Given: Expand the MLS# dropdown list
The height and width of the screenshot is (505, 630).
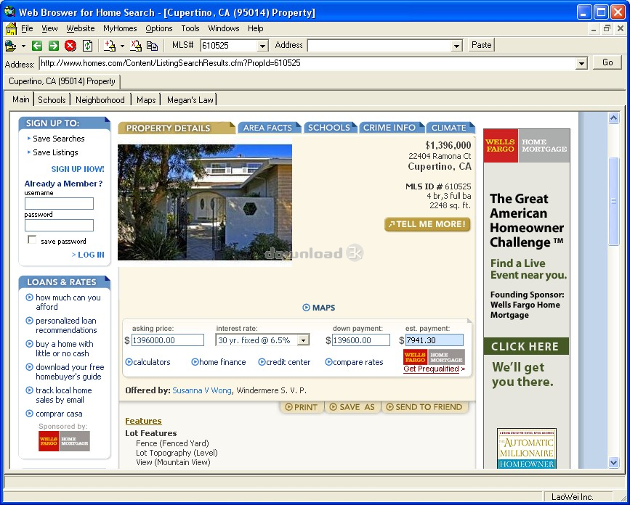Looking at the screenshot, I should (x=263, y=46).
